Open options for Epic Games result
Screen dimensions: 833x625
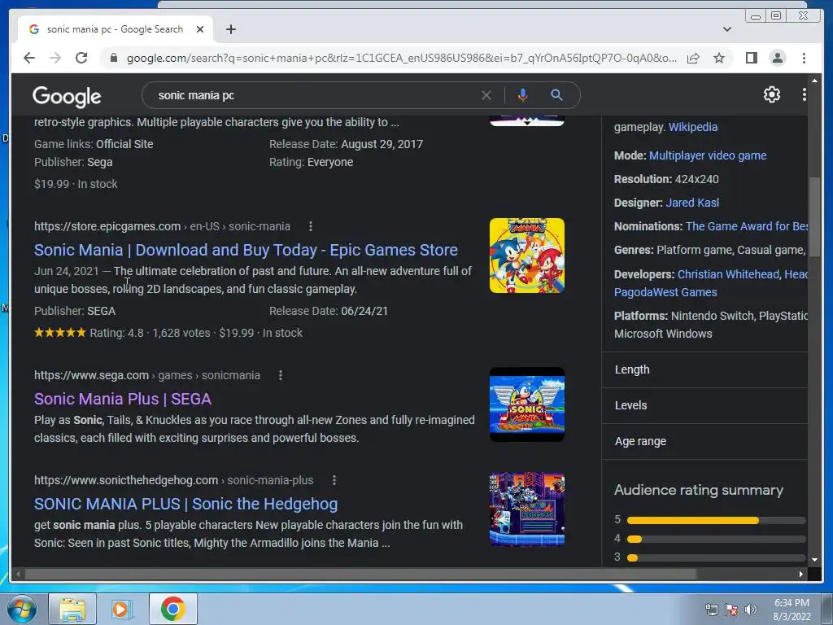click(x=311, y=226)
